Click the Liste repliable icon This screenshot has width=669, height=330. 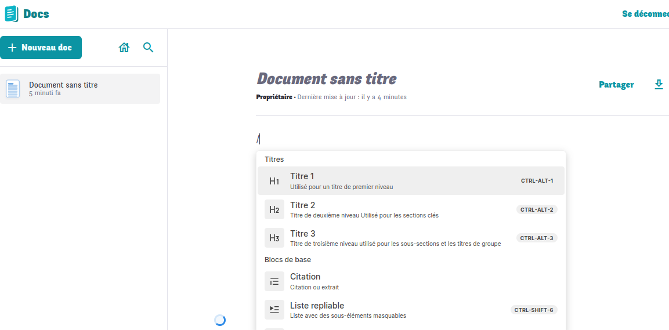[x=274, y=310]
